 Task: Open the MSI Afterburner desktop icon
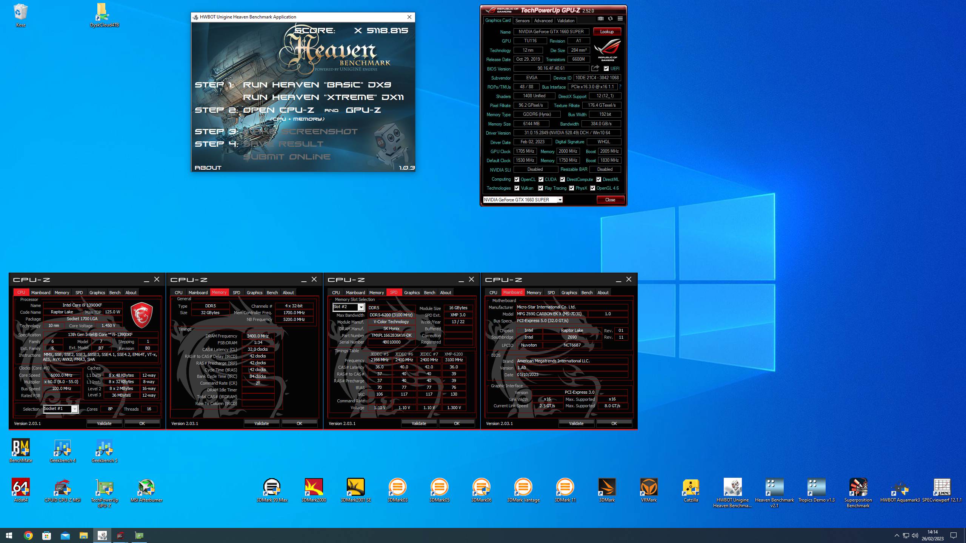tap(146, 490)
